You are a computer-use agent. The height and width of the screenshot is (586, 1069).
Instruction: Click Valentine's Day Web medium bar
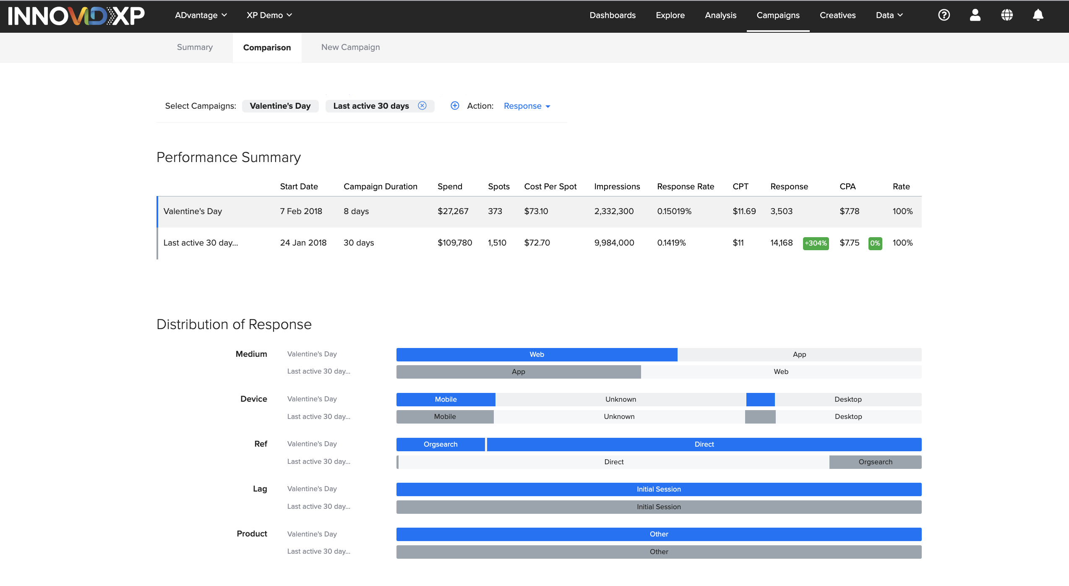(537, 354)
